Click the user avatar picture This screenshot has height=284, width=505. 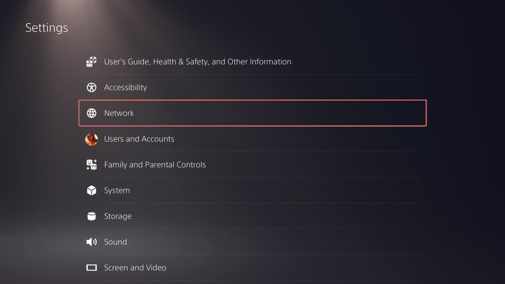pos(92,139)
